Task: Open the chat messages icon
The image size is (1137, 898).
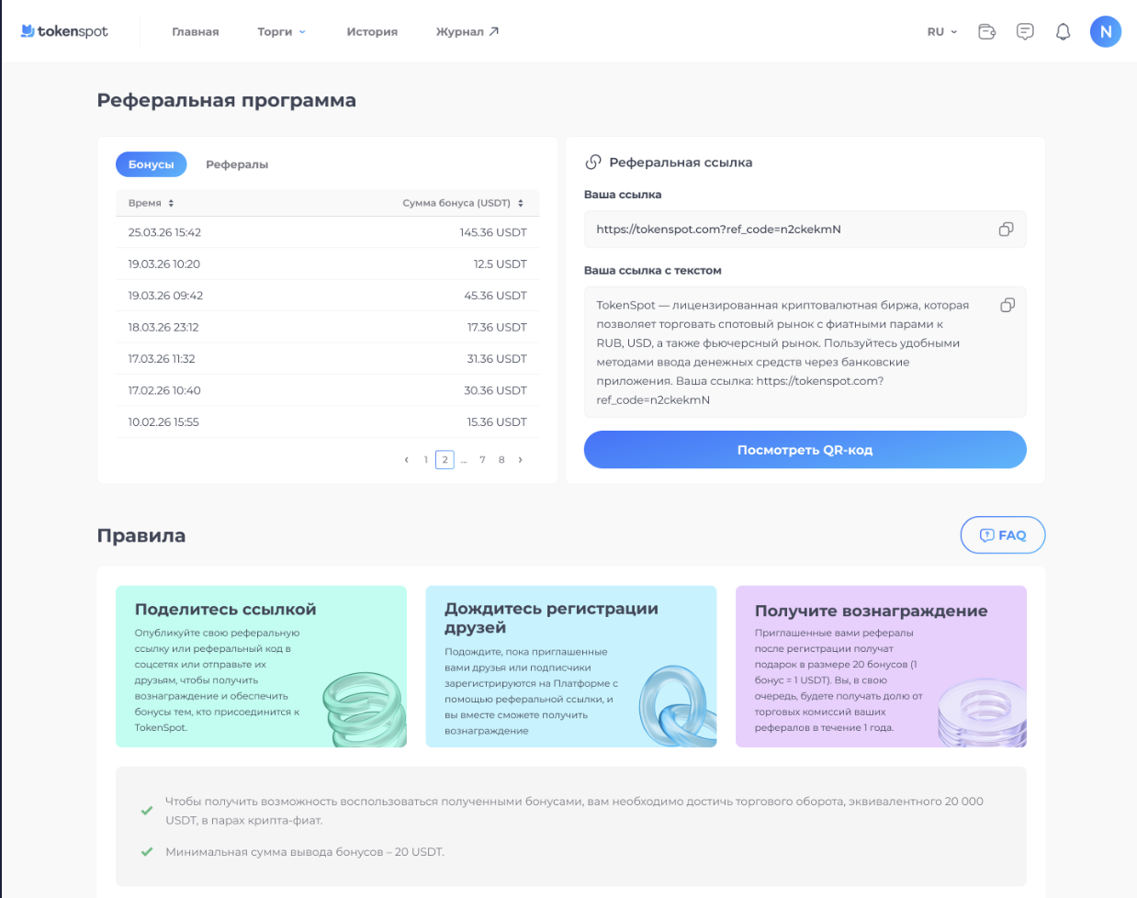Action: pos(1025,31)
